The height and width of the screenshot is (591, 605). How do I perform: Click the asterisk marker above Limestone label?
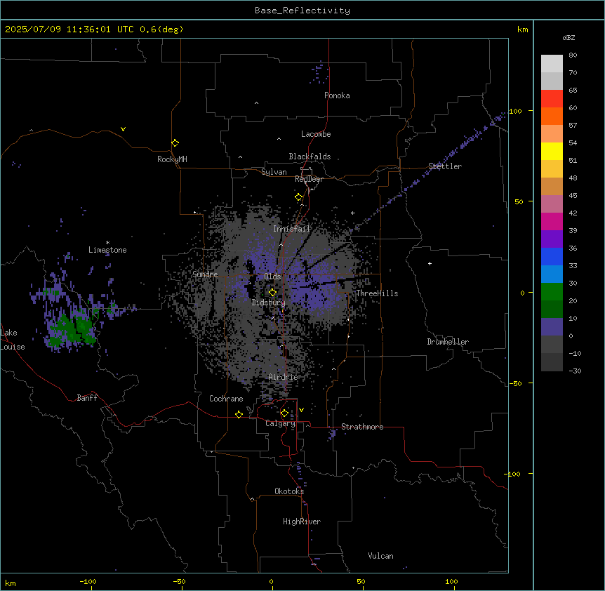tap(107, 243)
